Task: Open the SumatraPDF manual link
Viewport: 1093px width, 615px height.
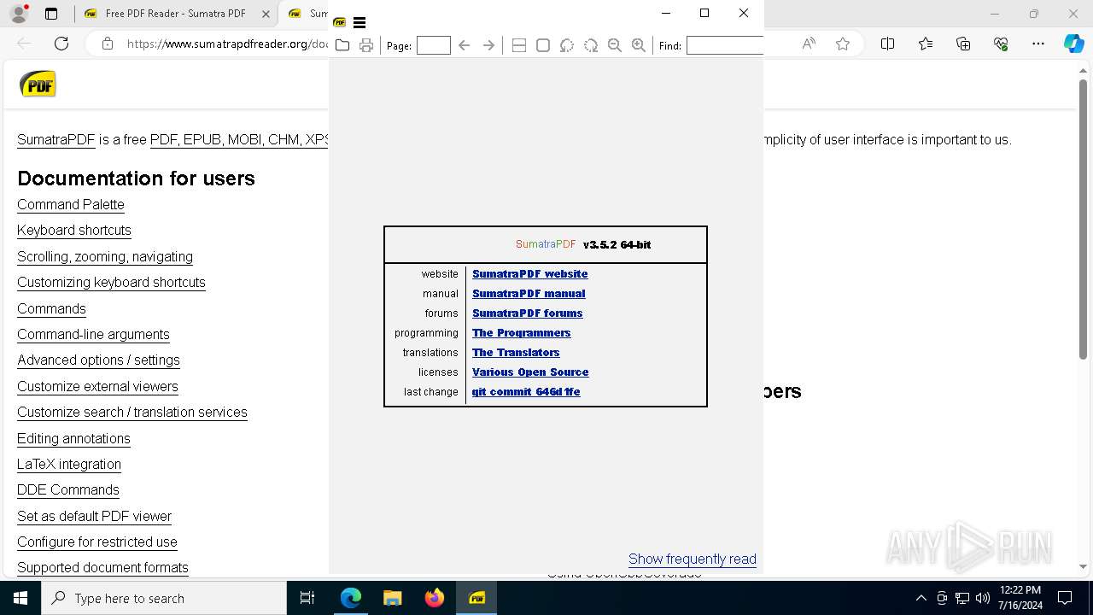Action: click(529, 294)
